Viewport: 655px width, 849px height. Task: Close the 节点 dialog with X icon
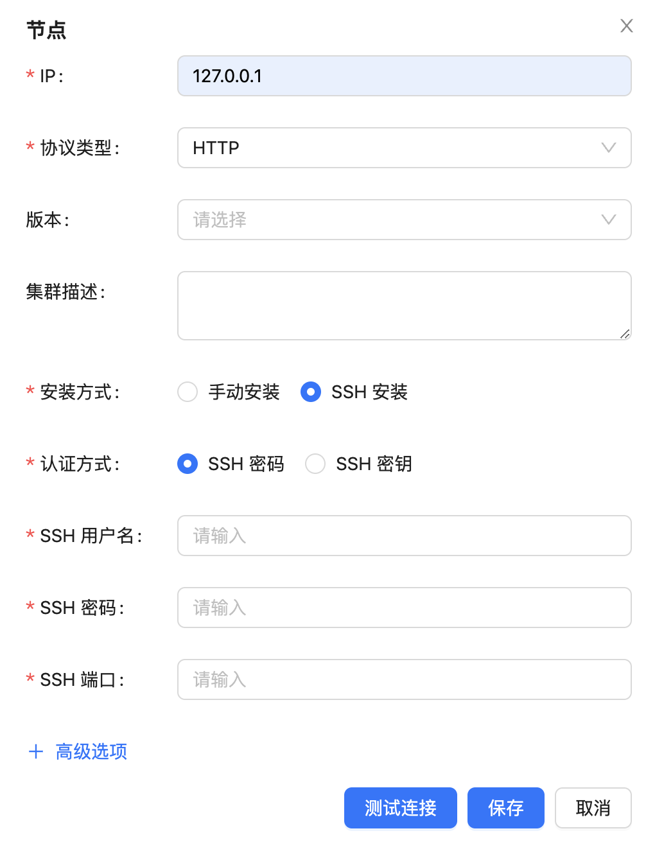click(626, 26)
